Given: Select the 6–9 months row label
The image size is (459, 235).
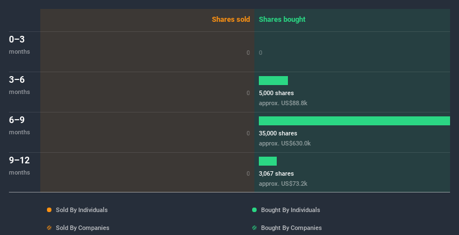Looking at the screenshot, I should (x=20, y=125).
